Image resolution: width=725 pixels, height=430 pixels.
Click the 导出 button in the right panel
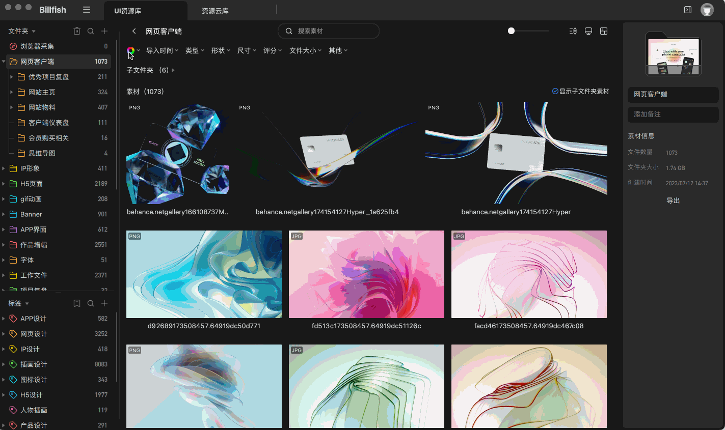click(x=673, y=200)
